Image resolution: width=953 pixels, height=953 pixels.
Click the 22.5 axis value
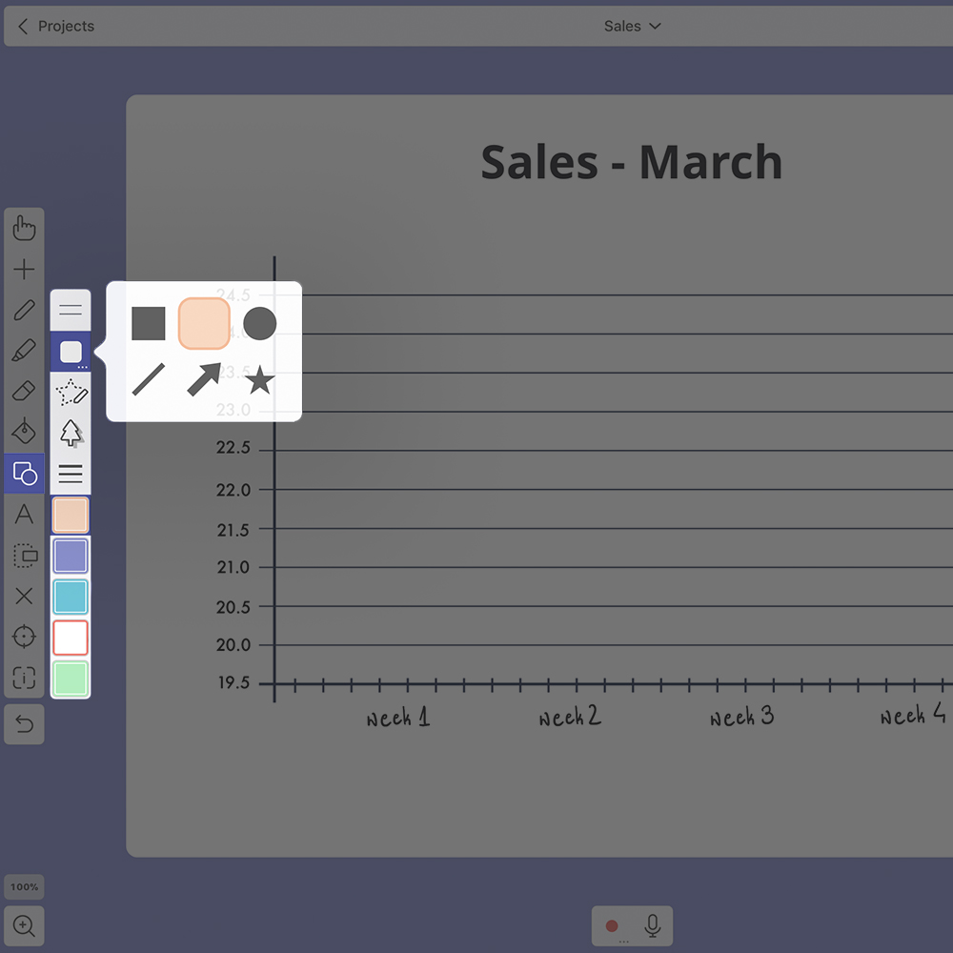click(x=233, y=448)
